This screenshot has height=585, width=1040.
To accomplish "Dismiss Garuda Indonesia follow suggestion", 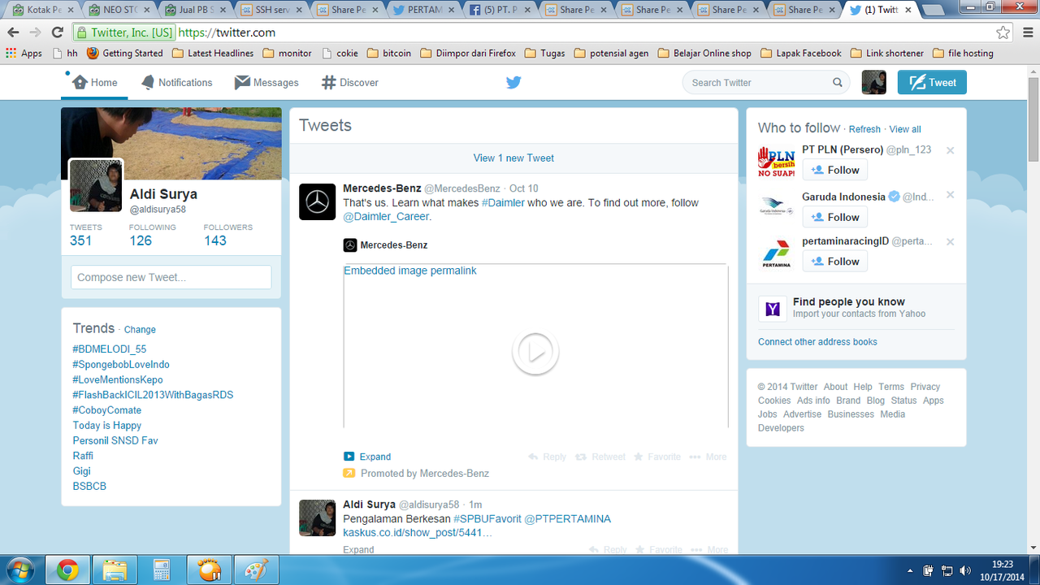I will coord(950,195).
